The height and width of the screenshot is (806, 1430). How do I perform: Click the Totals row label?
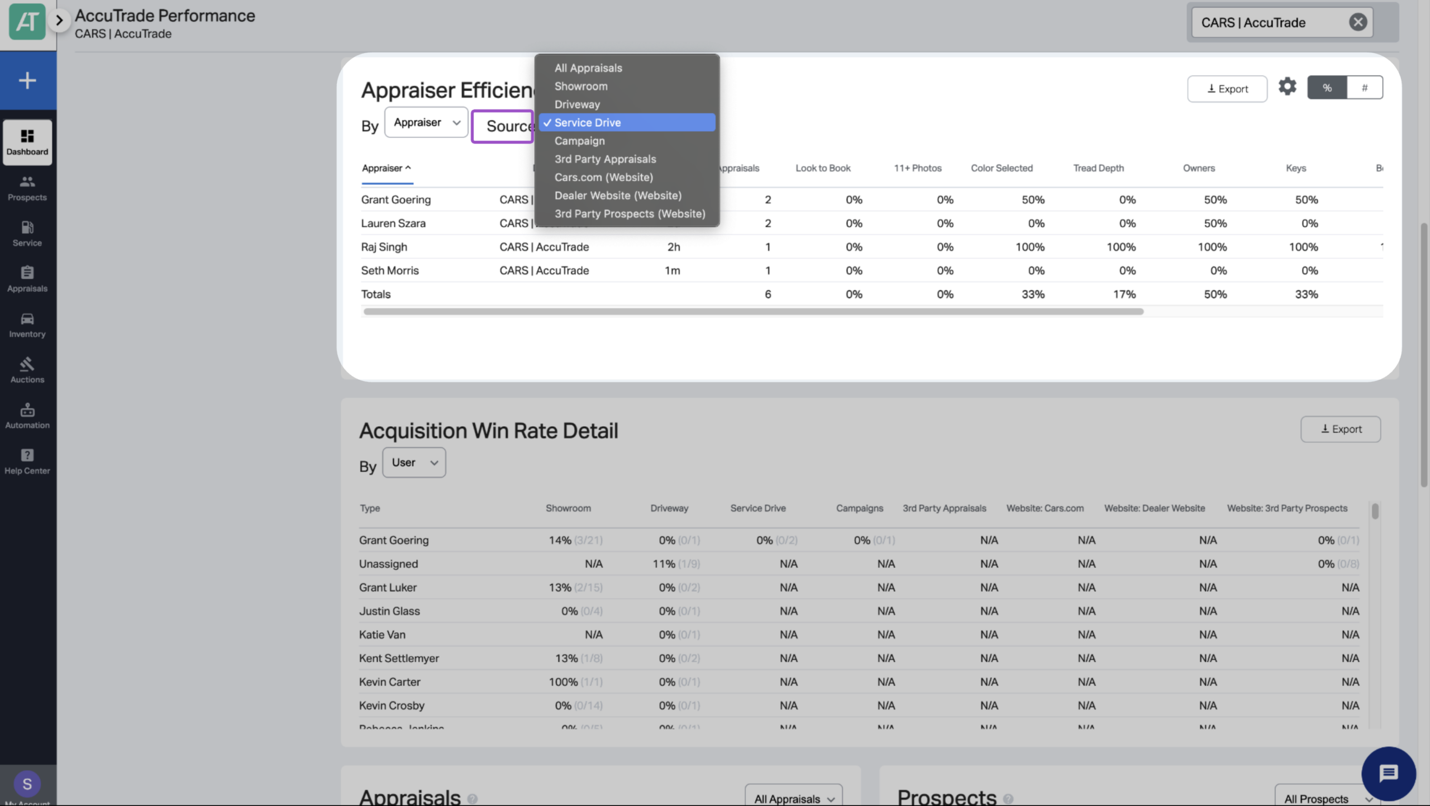click(x=375, y=294)
